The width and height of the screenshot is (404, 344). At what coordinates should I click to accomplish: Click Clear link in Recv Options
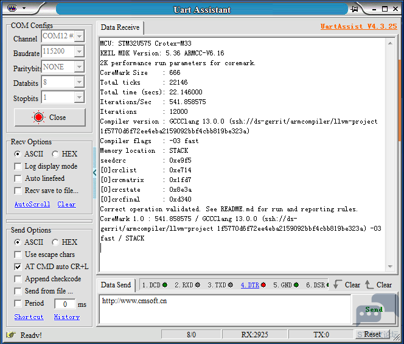pos(66,204)
